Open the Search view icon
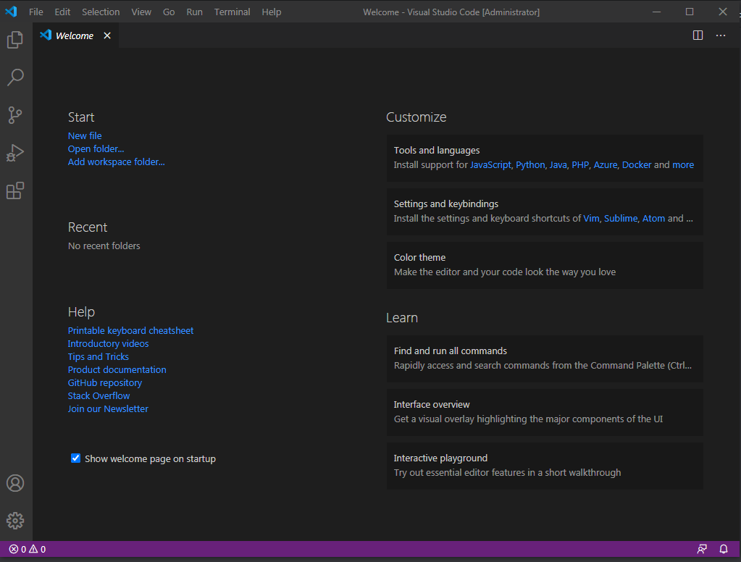 click(x=15, y=77)
